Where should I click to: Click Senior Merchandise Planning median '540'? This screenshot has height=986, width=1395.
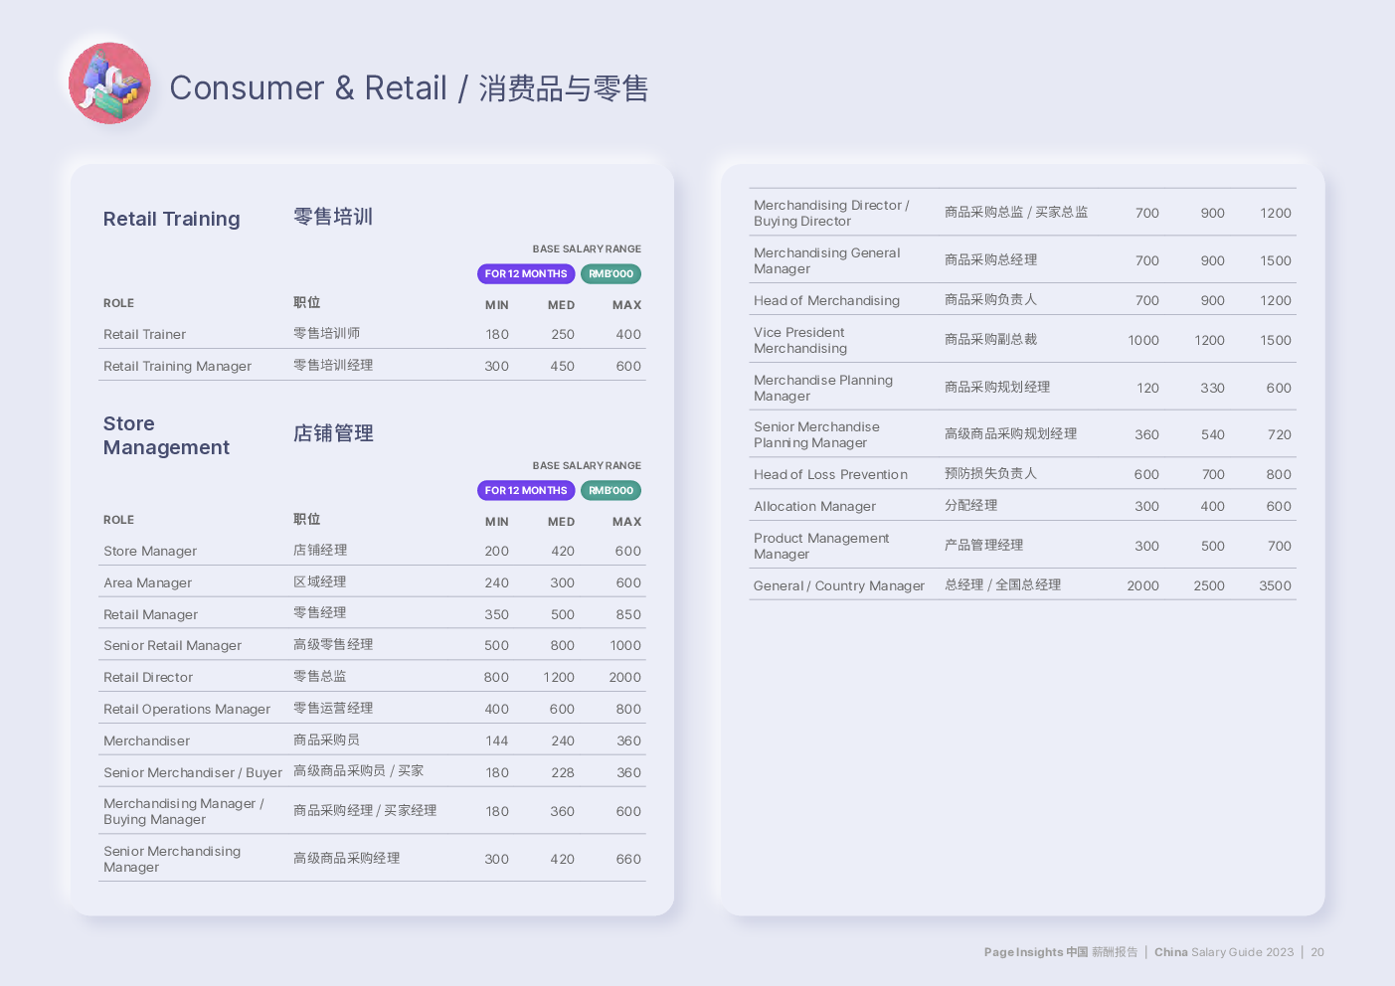click(x=1213, y=434)
